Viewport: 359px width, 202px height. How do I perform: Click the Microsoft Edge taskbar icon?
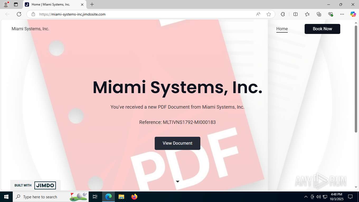(108, 197)
